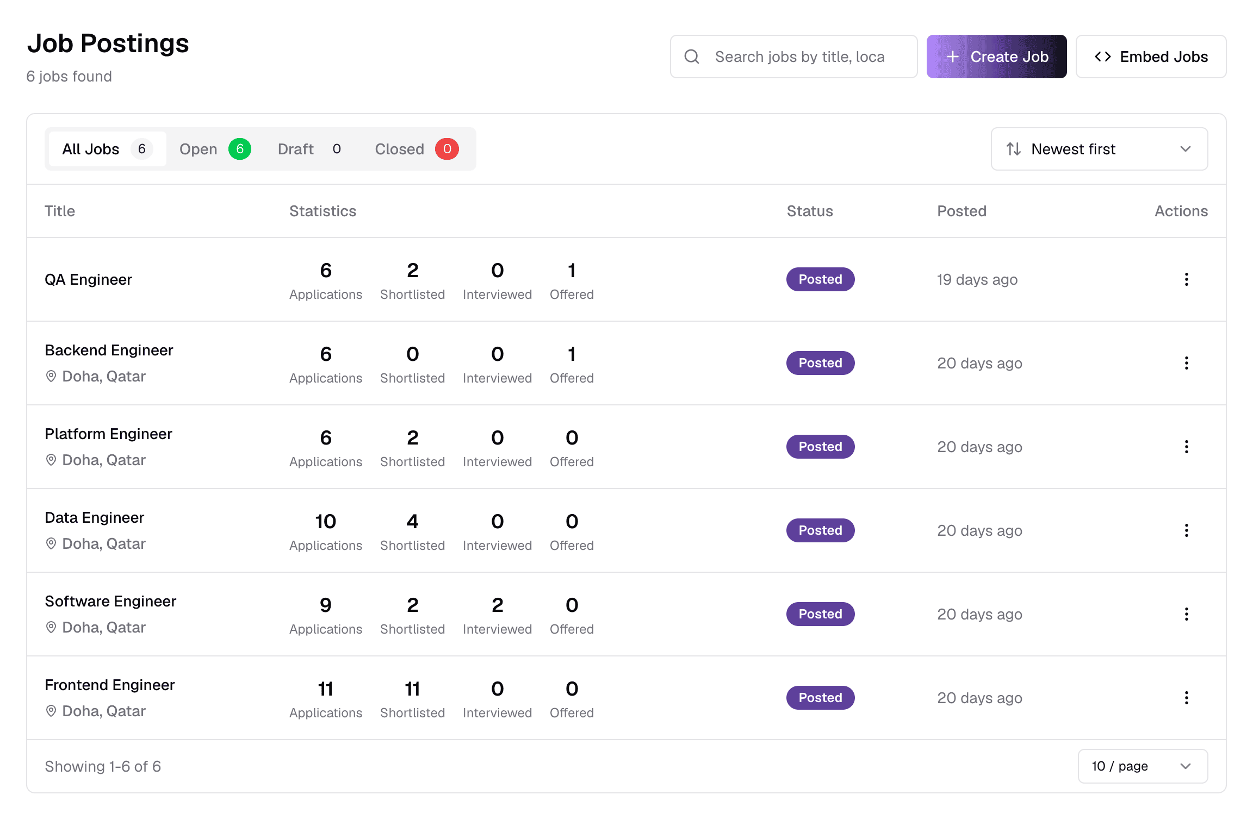Open actions menu for Data Engineer
1253x826 pixels.
(x=1186, y=530)
